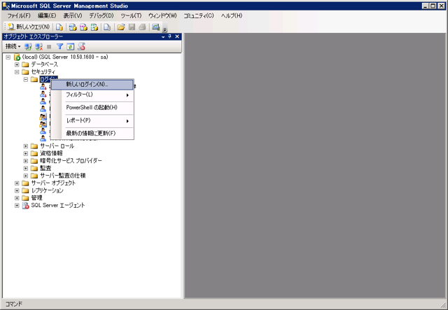Collapse the セキュリティ folder
This screenshot has width=448, height=310.
point(17,72)
